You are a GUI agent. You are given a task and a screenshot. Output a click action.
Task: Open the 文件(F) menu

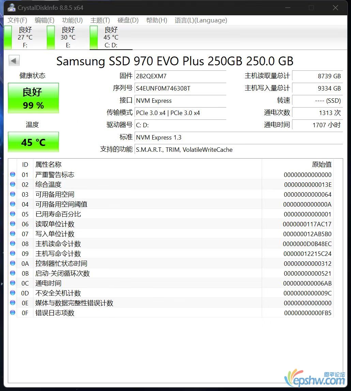click(x=17, y=20)
